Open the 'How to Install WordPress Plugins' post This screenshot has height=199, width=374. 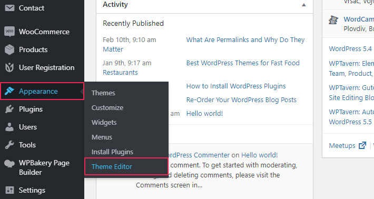[236, 86]
